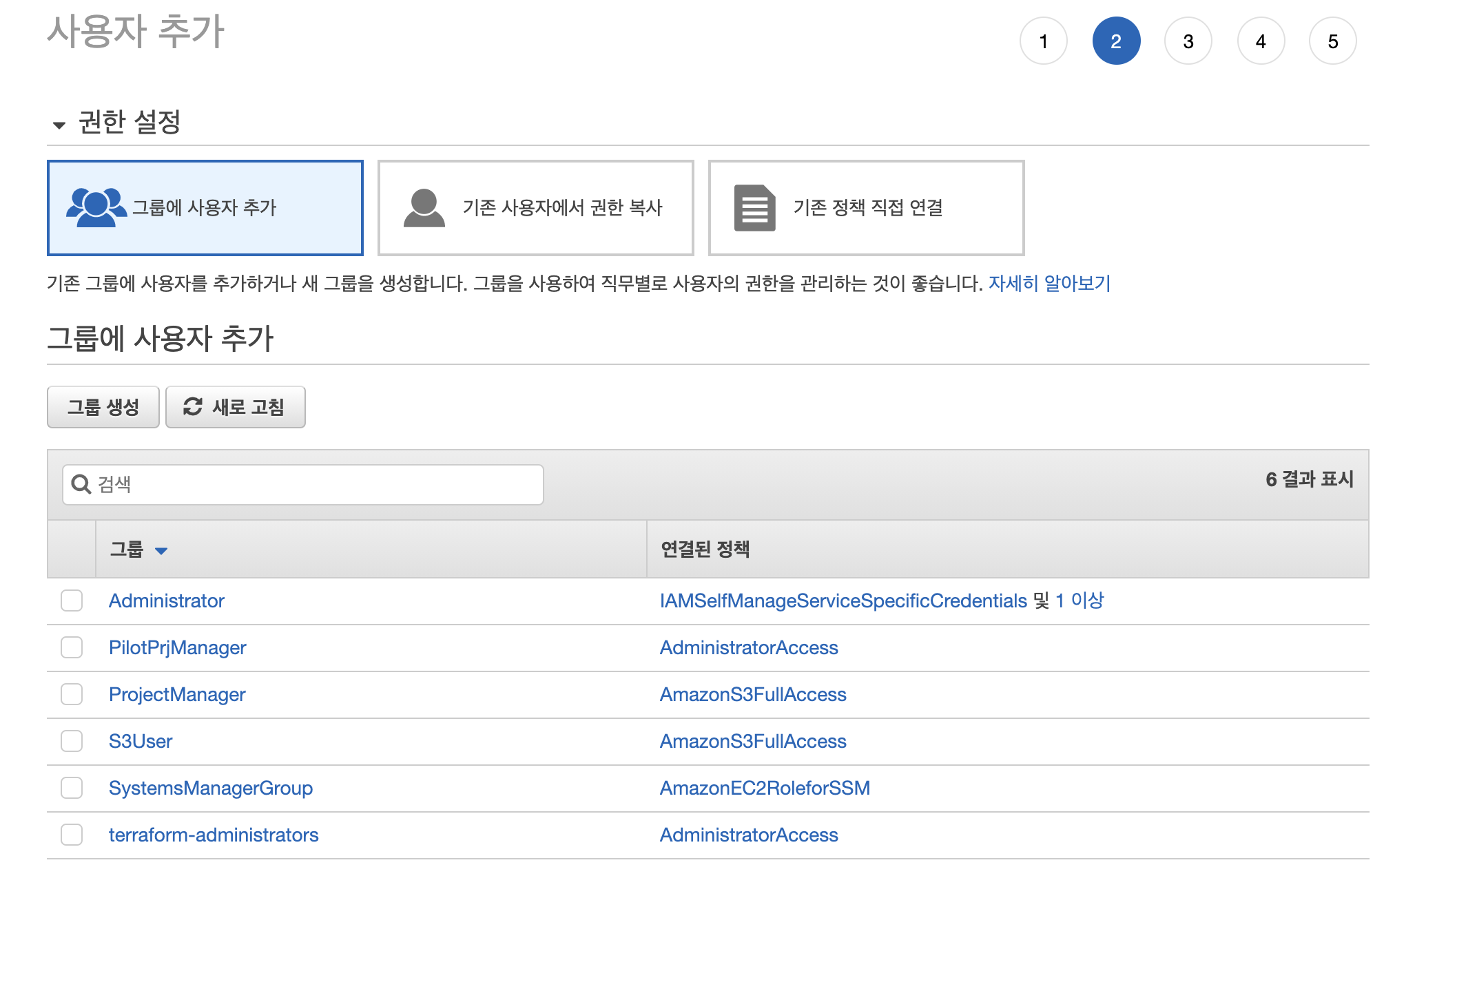Go to wizard step 3 circle
This screenshot has height=982, width=1477.
click(1188, 41)
